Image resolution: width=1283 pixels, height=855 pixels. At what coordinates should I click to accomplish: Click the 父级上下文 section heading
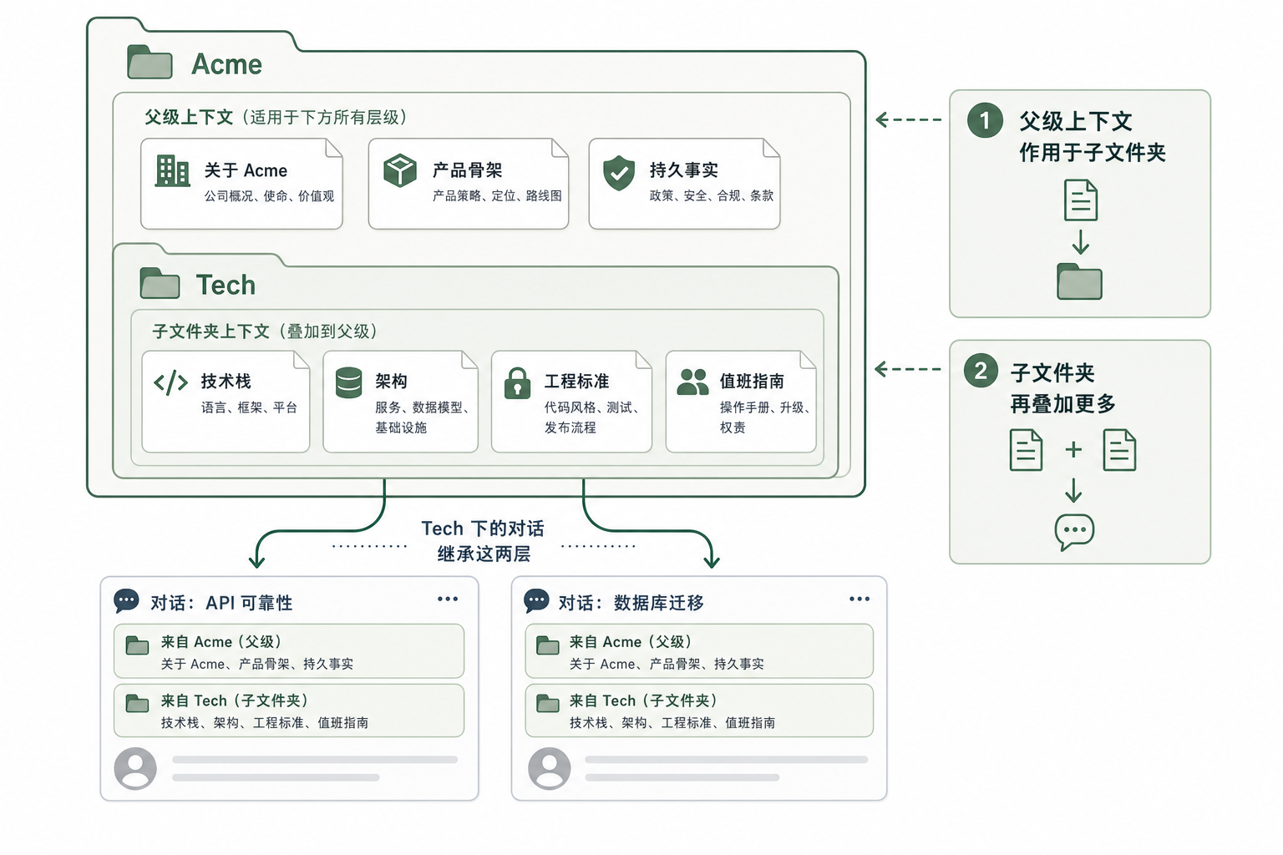[x=276, y=117]
